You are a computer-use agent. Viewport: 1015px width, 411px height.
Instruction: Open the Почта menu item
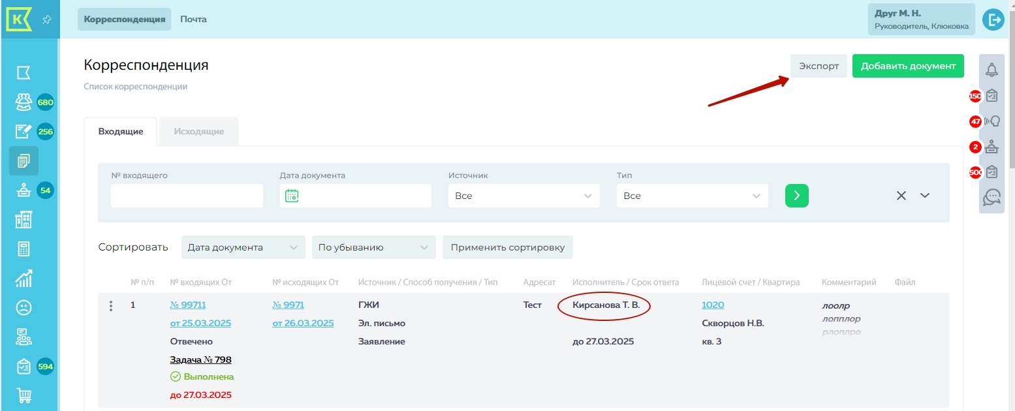(193, 20)
